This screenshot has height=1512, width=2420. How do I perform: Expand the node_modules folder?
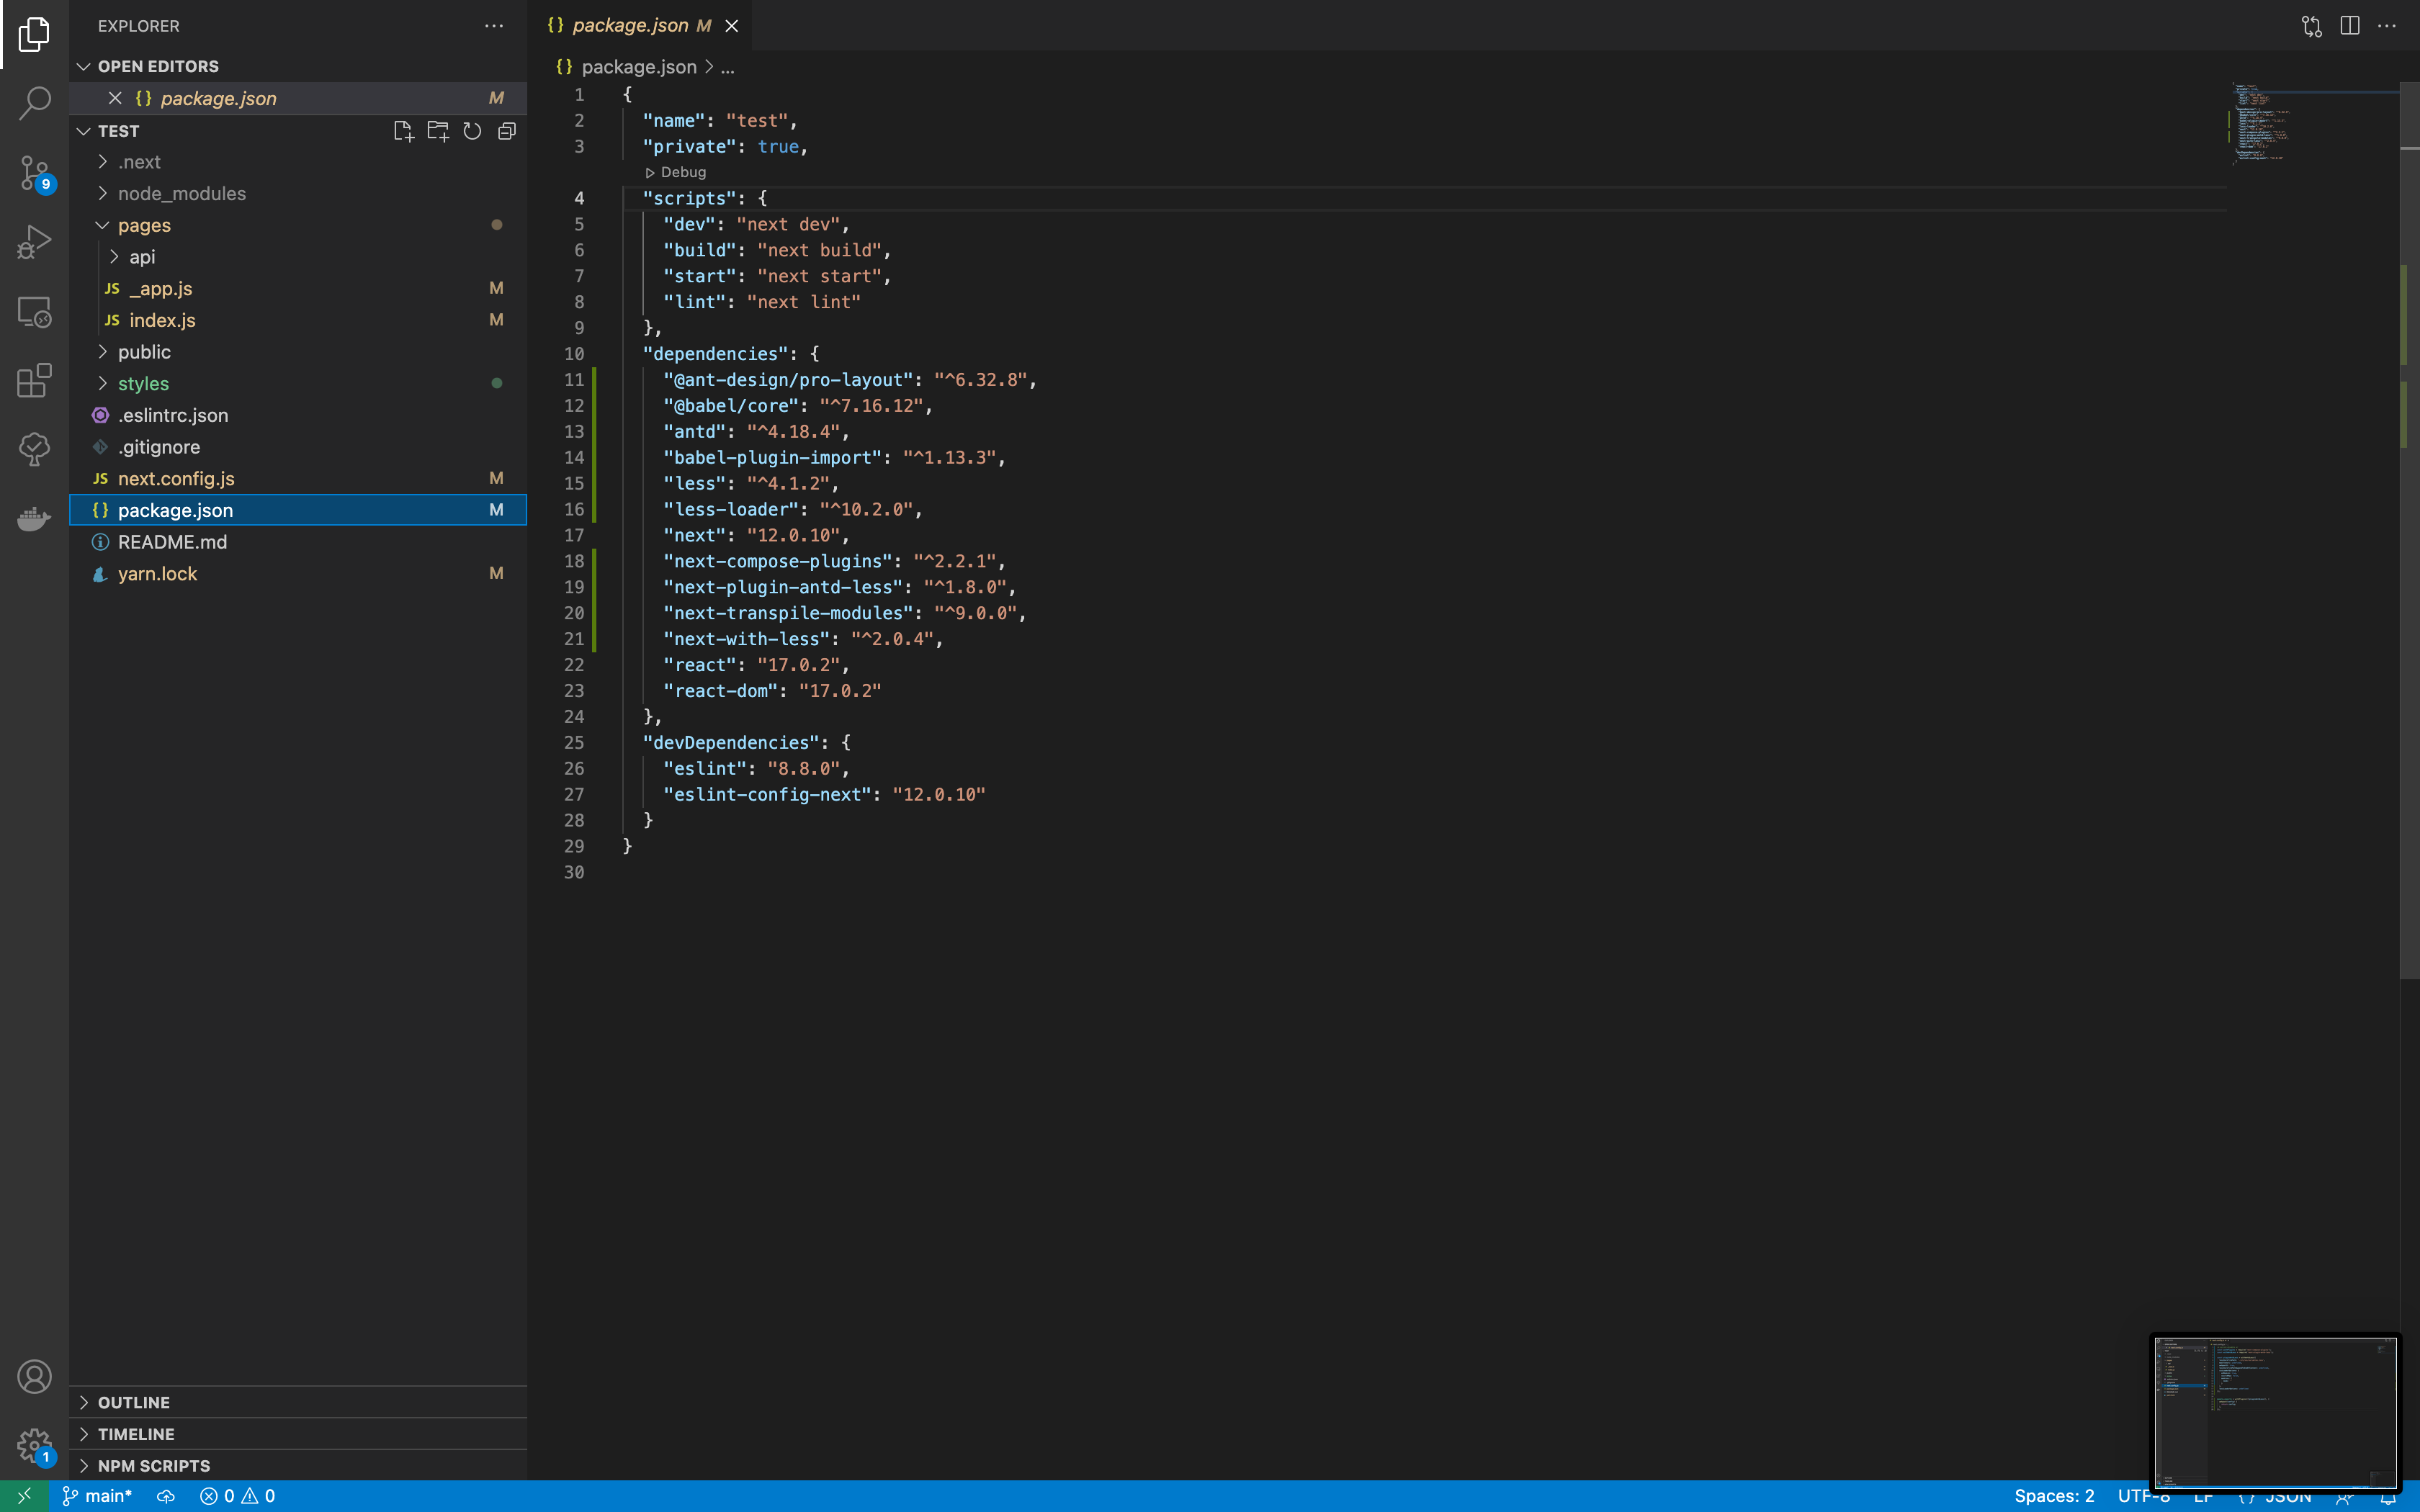181,193
